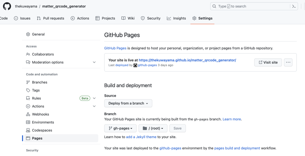Viewport: 305px width, 156px height.
Task: Click the sidebar Actions play icon
Action: coord(28,106)
